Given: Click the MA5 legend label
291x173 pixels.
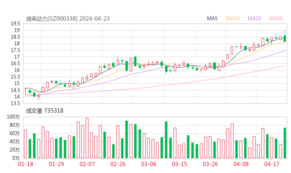Looking at the screenshot, I should (212, 18).
